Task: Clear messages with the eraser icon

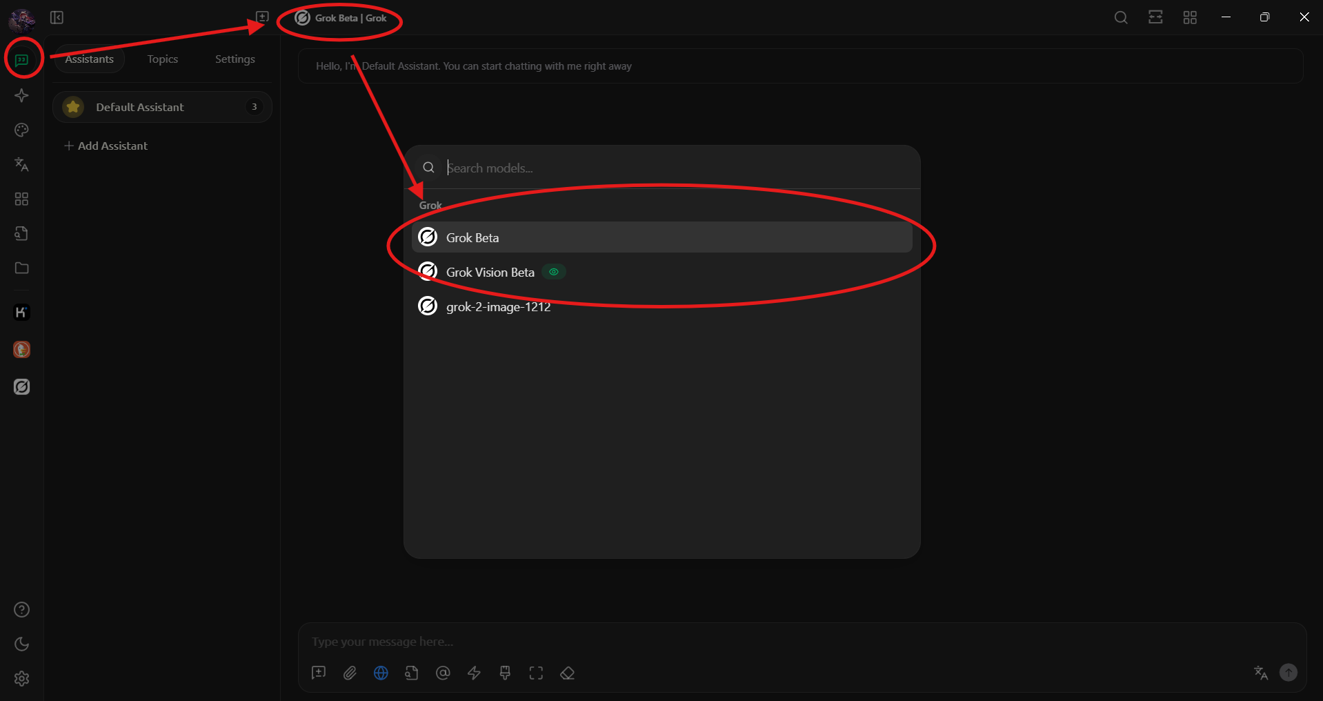Action: [x=567, y=673]
